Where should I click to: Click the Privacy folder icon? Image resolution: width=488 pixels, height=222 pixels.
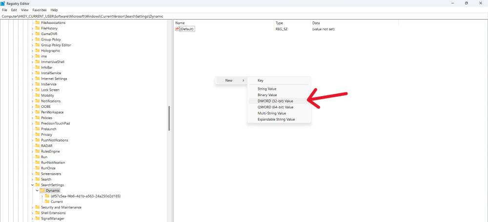(38, 135)
